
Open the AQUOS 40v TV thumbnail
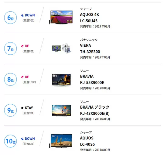tap(61, 141)
